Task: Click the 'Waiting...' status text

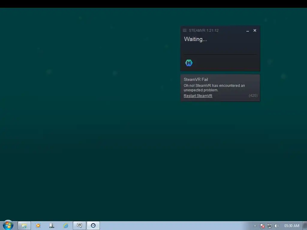Action: [x=195, y=39]
